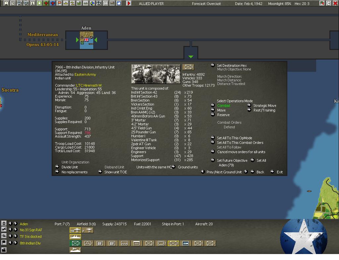Screen dimensions: 339x260
Task: Open the info 'i' toolbar icon
Action: point(33,3)
